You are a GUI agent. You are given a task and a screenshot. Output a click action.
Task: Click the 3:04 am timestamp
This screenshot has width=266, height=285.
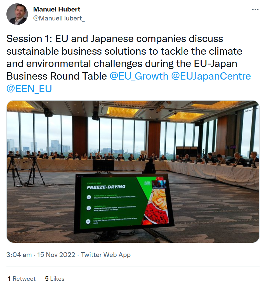[19, 255]
